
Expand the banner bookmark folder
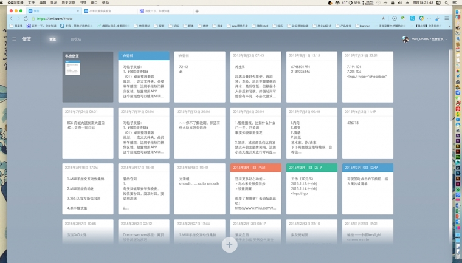[x=362, y=26]
